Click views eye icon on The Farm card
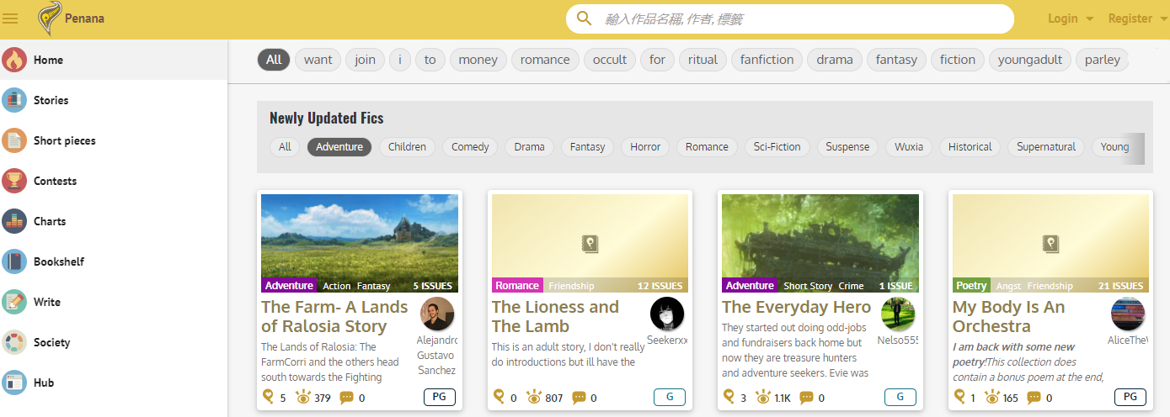 303,397
